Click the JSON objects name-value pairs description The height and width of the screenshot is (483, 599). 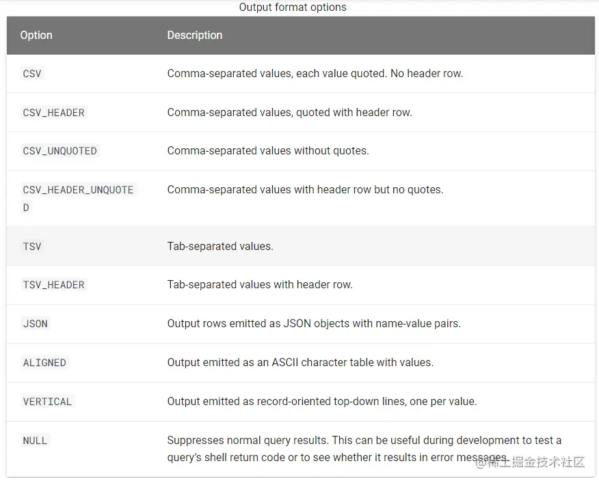[x=314, y=323]
